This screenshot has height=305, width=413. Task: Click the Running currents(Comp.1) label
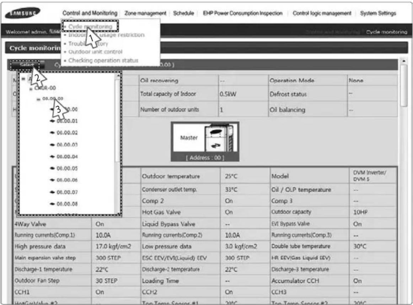coord(44,235)
